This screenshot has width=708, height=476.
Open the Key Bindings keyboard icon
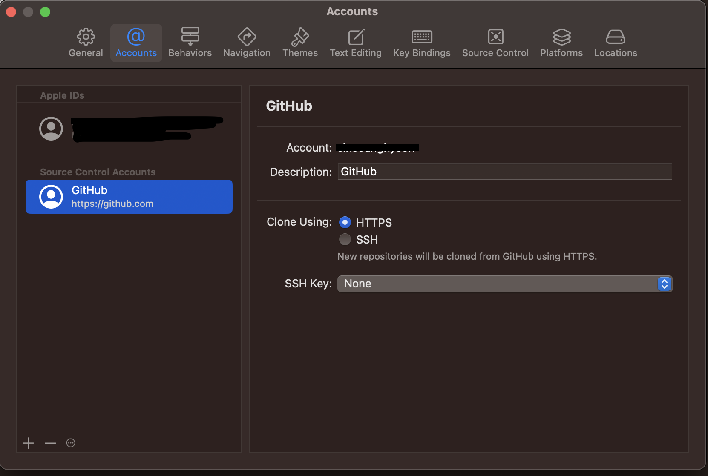(x=422, y=37)
